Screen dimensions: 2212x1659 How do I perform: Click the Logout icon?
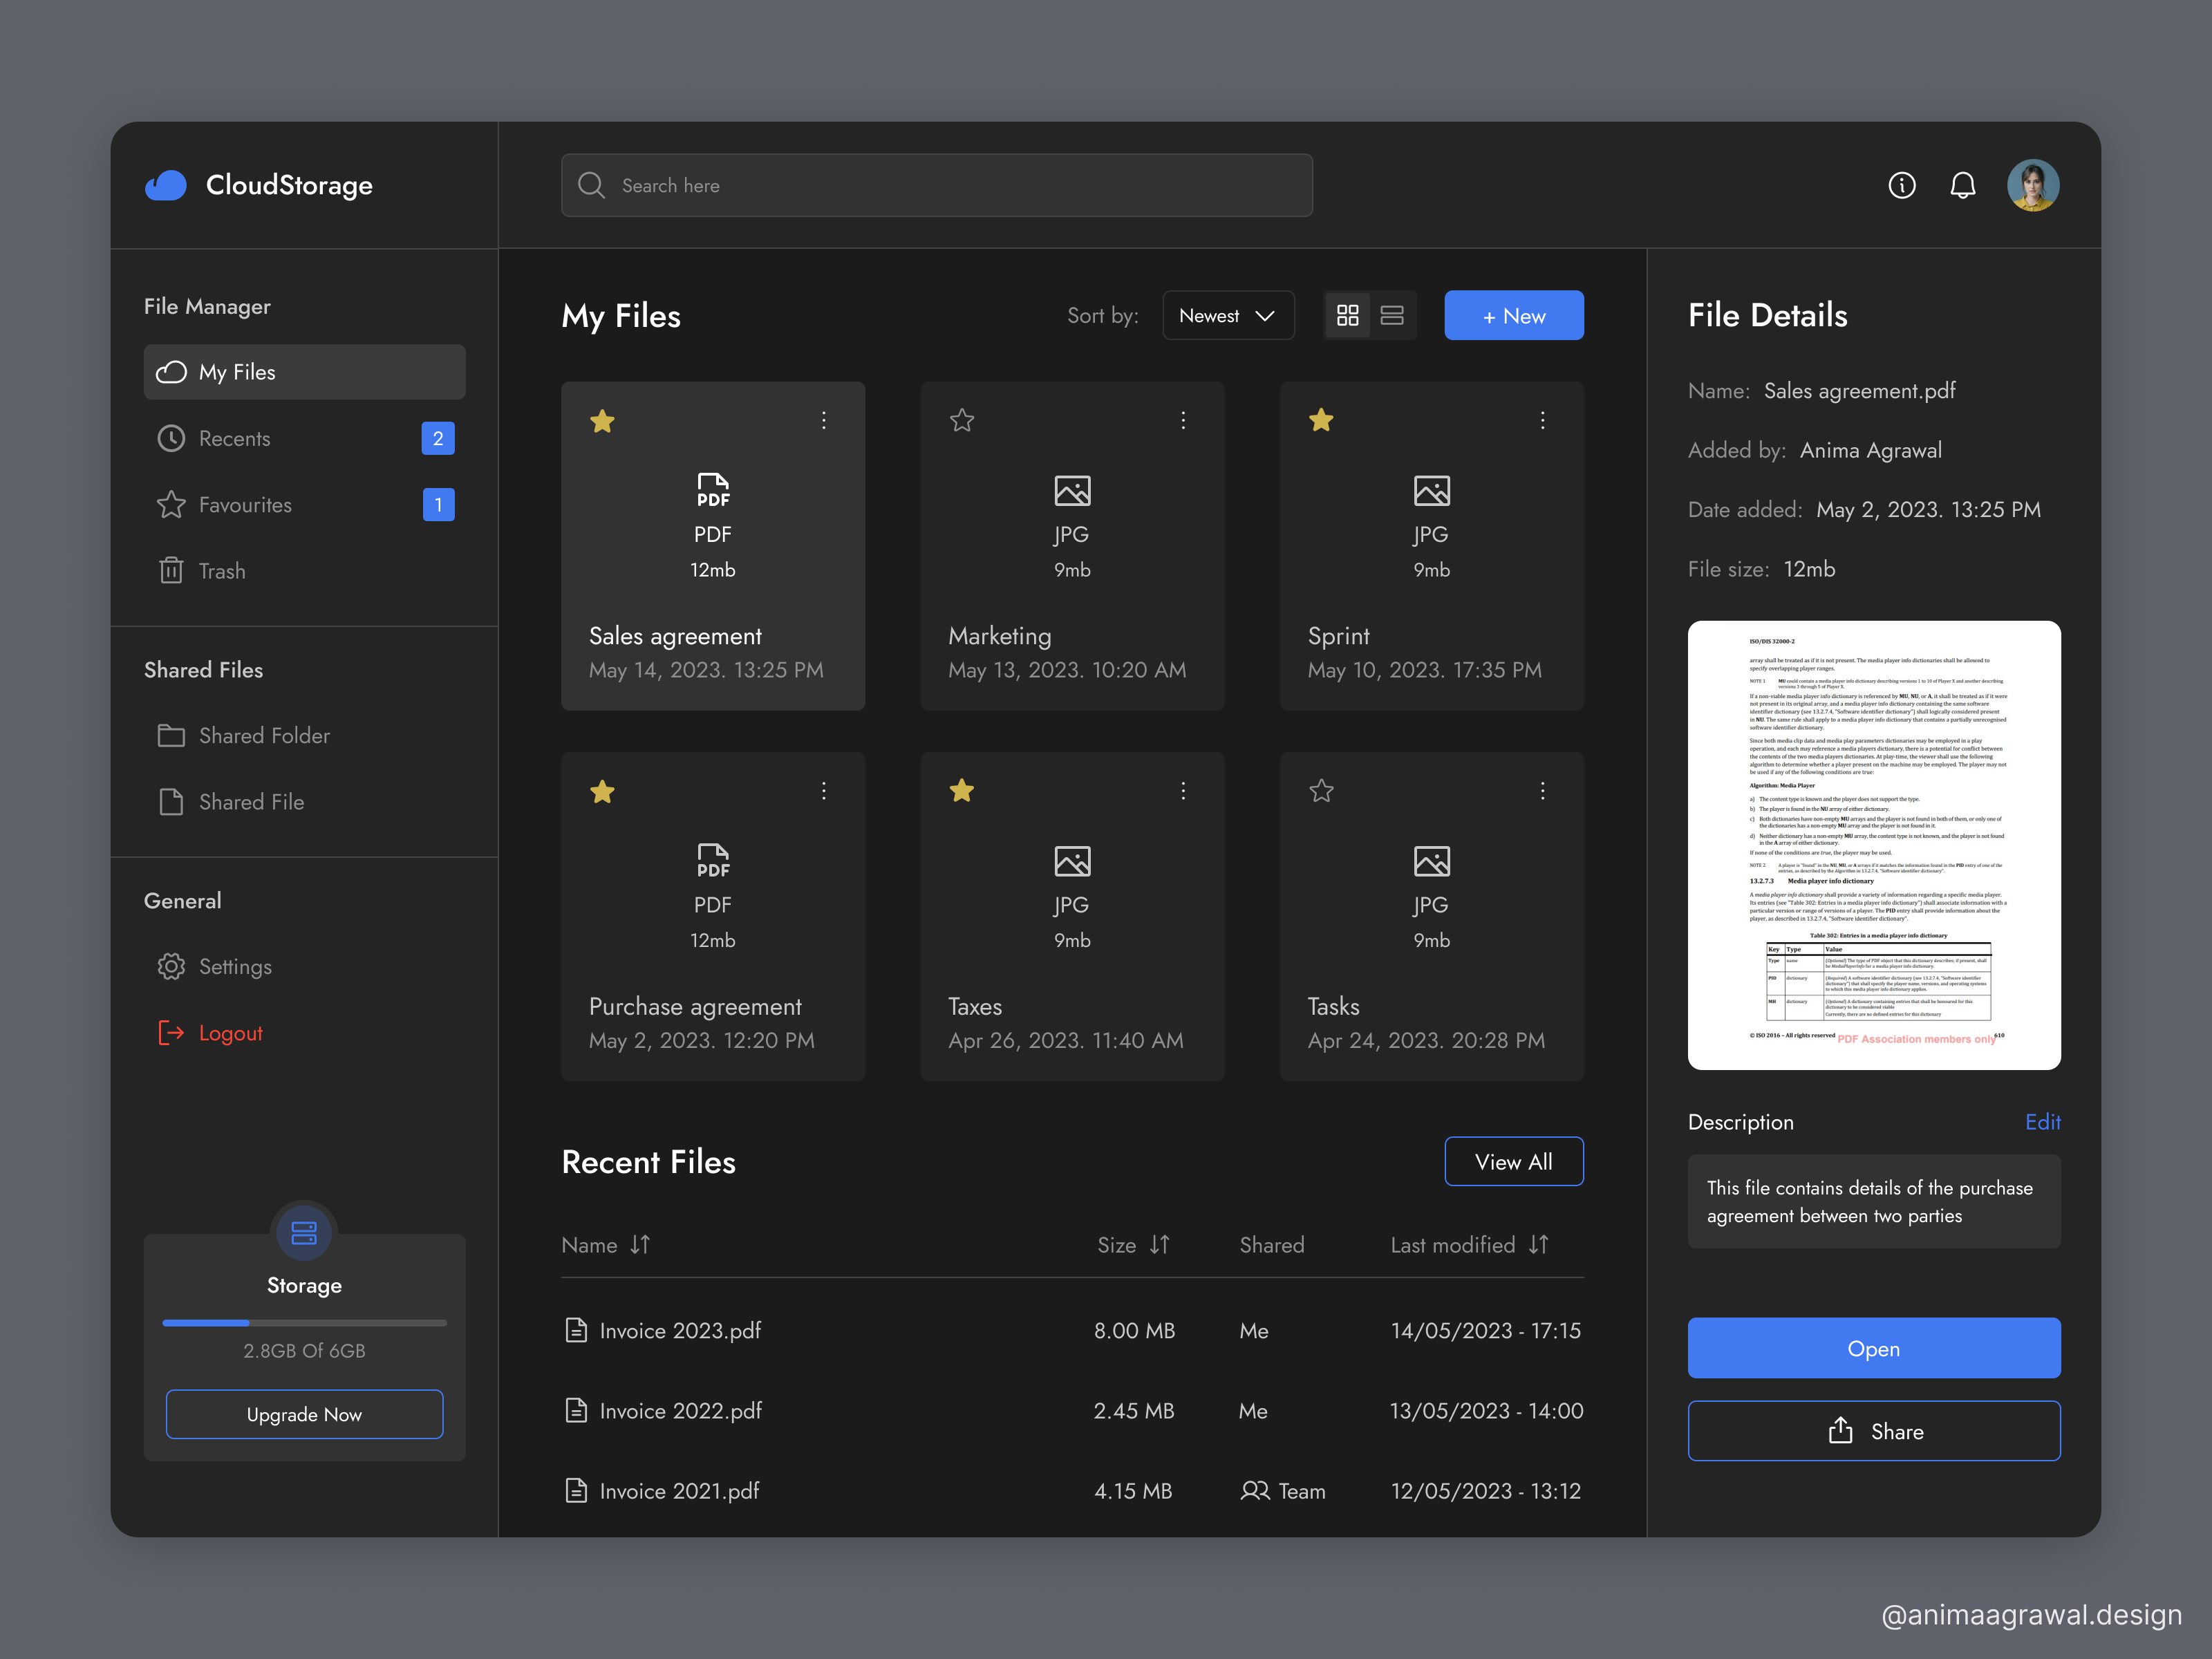[171, 1032]
